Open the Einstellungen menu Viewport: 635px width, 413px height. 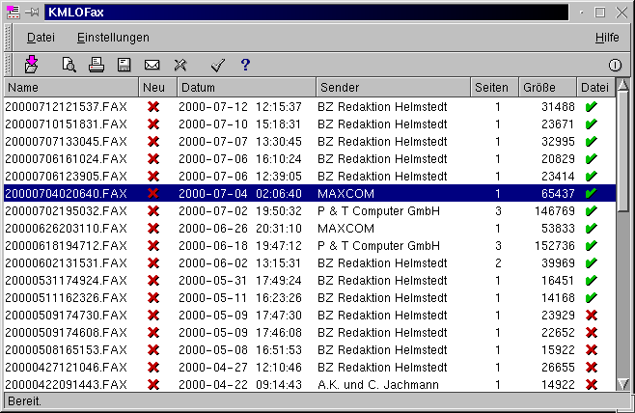[x=113, y=38]
